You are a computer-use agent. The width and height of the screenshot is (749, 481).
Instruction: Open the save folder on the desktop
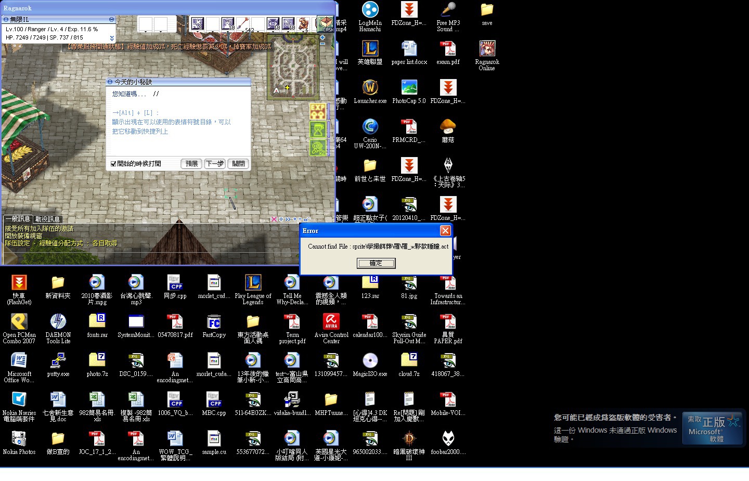pyautogui.click(x=487, y=14)
